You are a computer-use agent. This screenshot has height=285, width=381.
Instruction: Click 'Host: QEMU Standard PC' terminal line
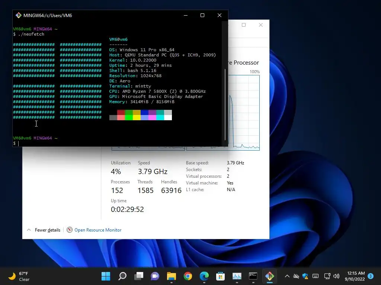pyautogui.click(x=163, y=55)
